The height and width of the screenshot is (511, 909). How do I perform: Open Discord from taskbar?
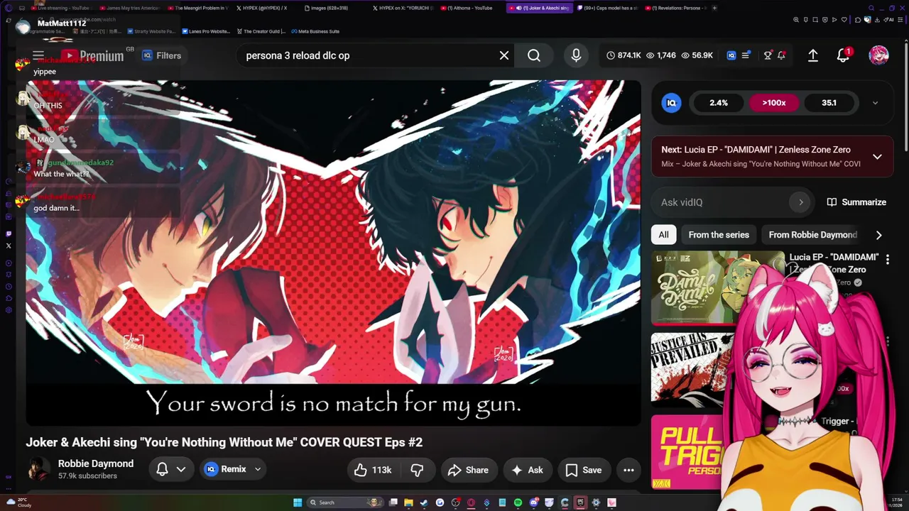[533, 502]
